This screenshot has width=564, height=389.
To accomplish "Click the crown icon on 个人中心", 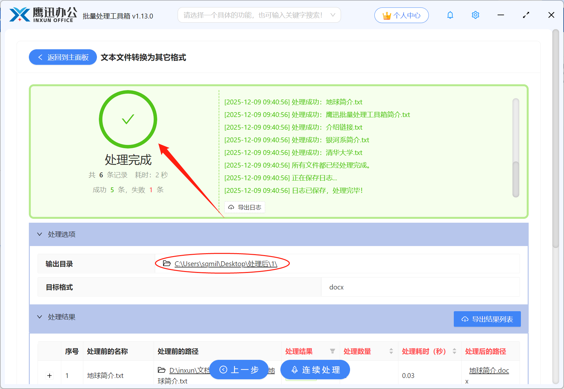I will point(386,15).
